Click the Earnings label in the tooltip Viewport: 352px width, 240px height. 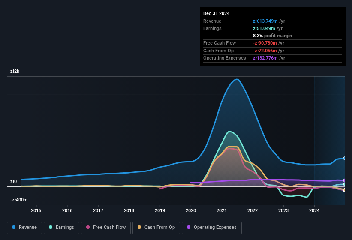coord(212,28)
